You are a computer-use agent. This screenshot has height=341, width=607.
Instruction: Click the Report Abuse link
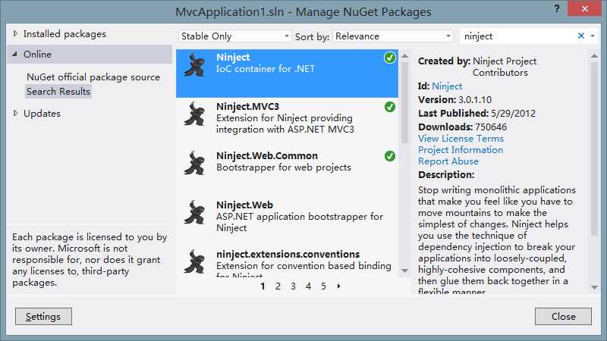(448, 161)
